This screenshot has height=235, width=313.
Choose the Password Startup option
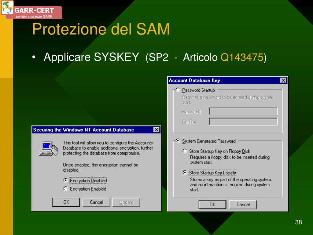(178, 90)
